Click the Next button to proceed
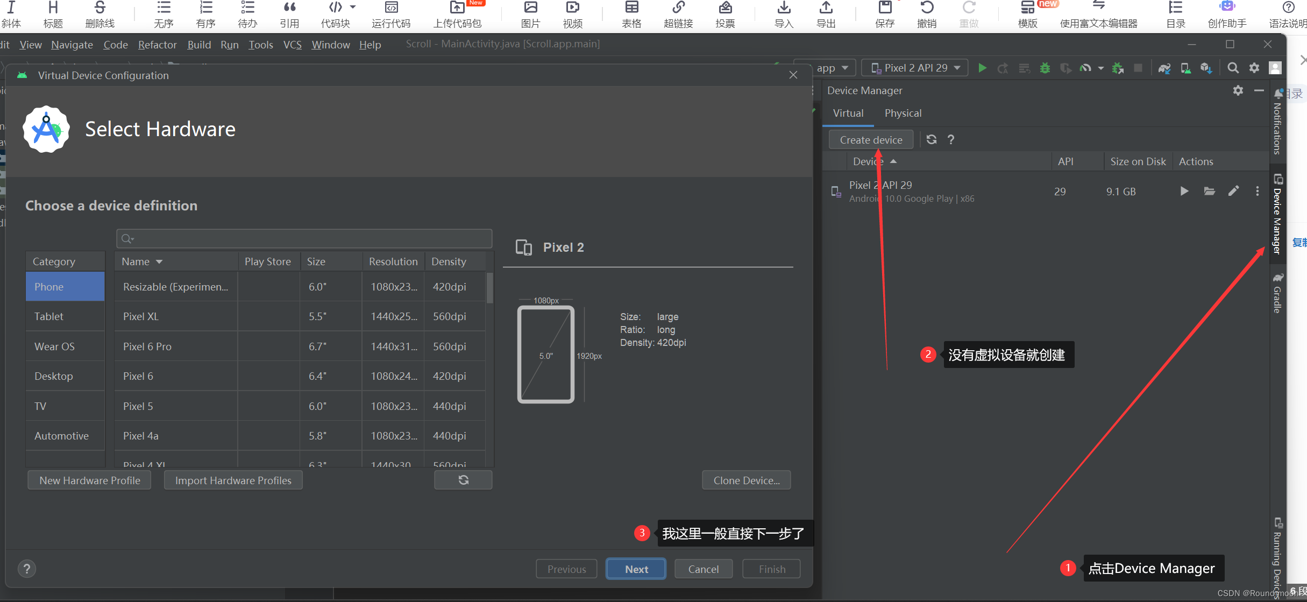Screen dimensions: 1307x602 click(636, 569)
